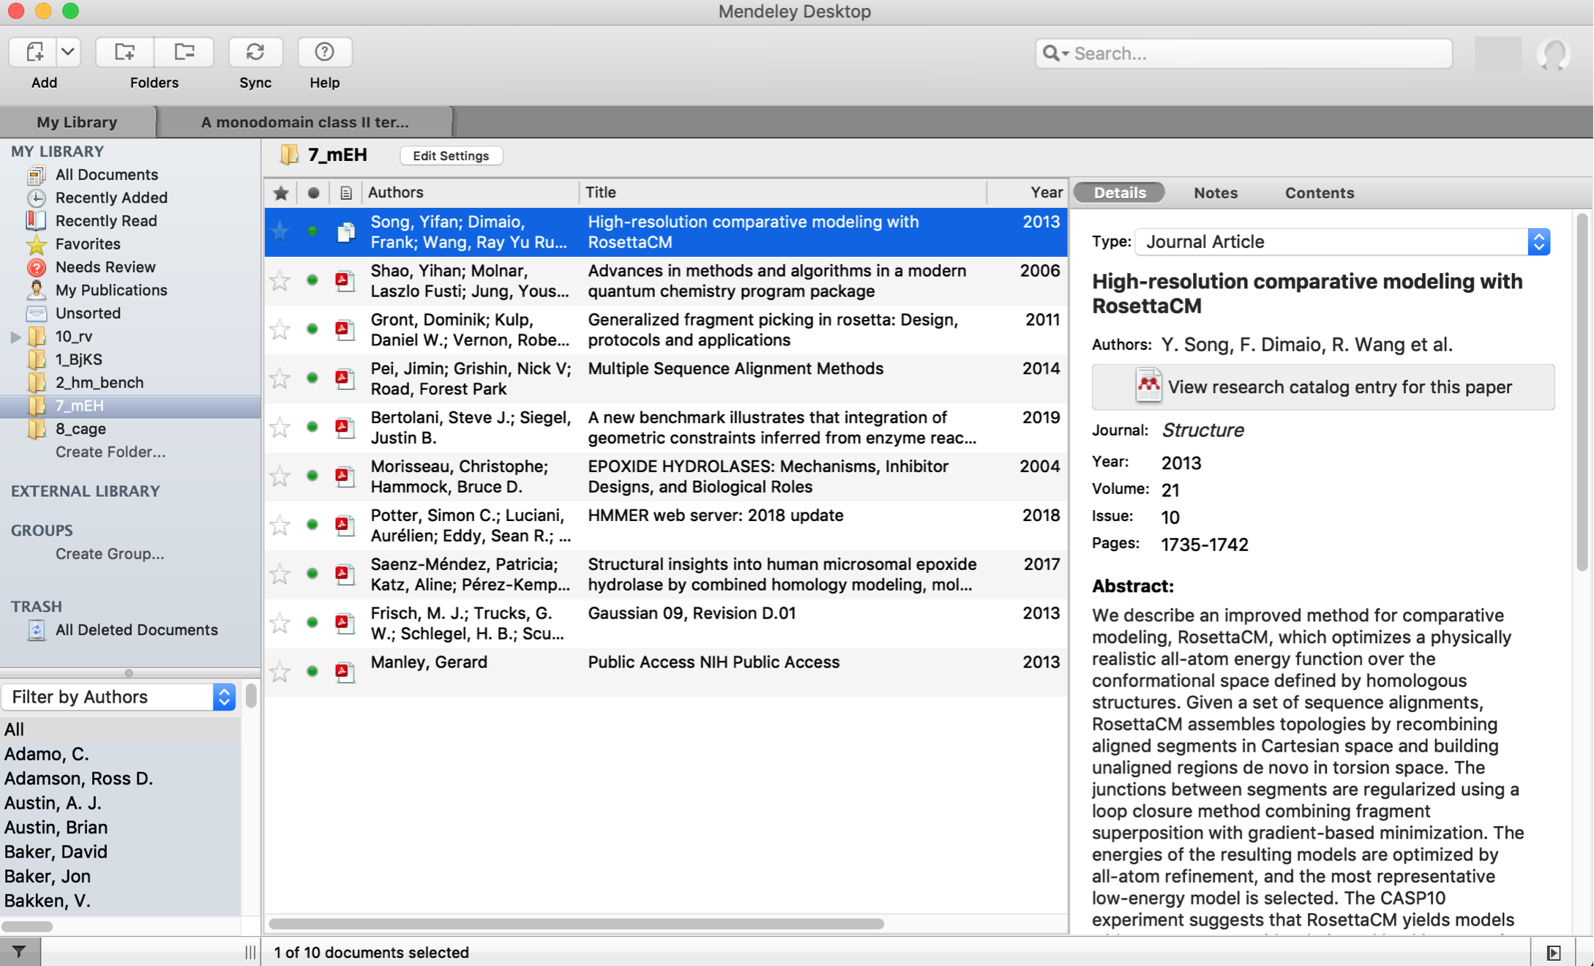Click the Sync library icon

tap(255, 52)
